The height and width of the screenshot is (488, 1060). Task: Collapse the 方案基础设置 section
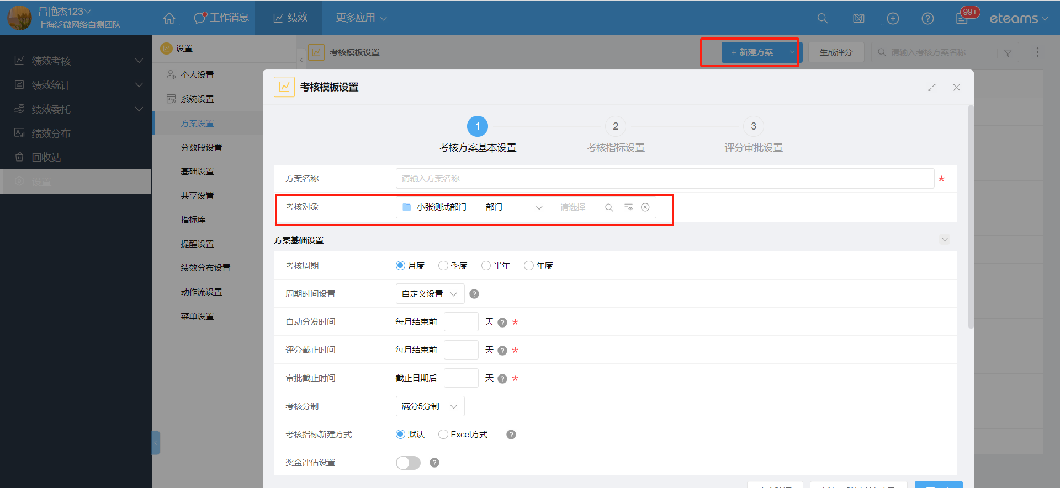tap(945, 239)
